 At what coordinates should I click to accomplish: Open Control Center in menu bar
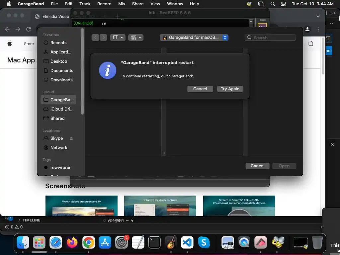pos(284,4)
